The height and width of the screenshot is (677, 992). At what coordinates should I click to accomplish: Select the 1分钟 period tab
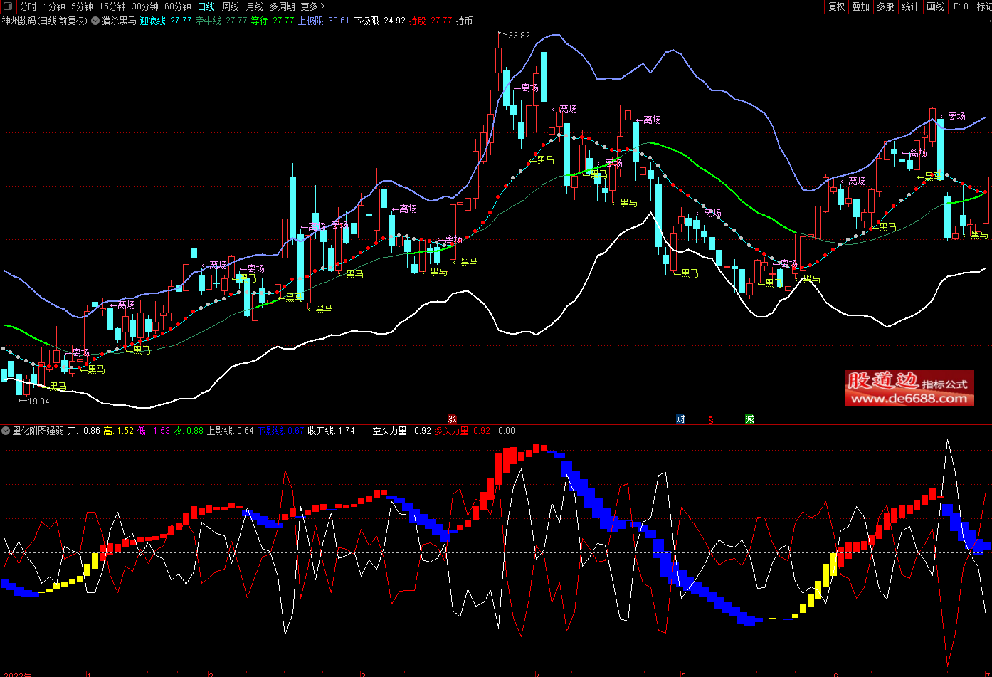54,6
